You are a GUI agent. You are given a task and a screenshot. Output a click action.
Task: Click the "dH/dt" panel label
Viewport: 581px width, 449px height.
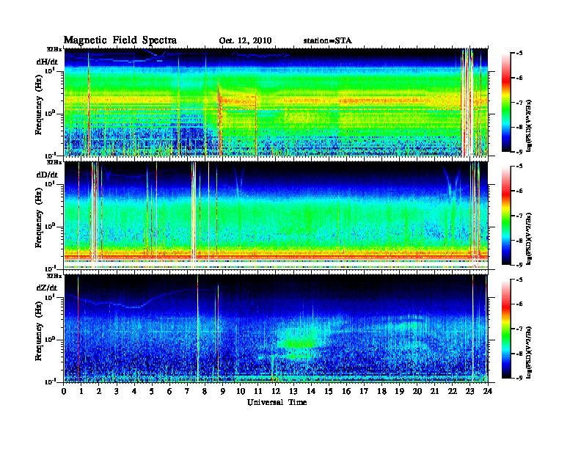pyautogui.click(x=47, y=62)
